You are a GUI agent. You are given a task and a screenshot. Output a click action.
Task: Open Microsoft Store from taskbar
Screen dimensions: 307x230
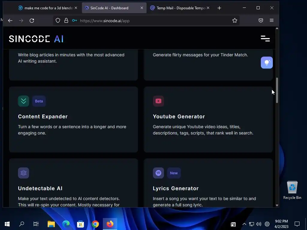[80, 224]
